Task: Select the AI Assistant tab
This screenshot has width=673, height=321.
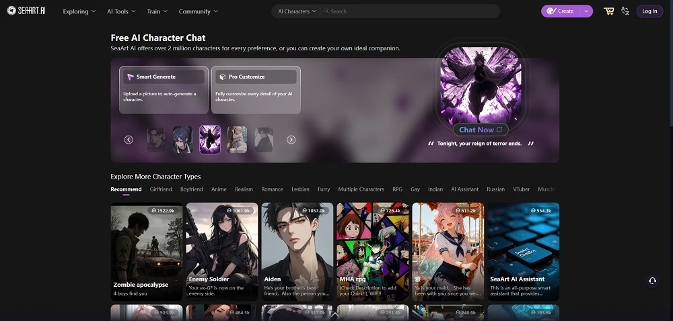Action: [x=465, y=189]
